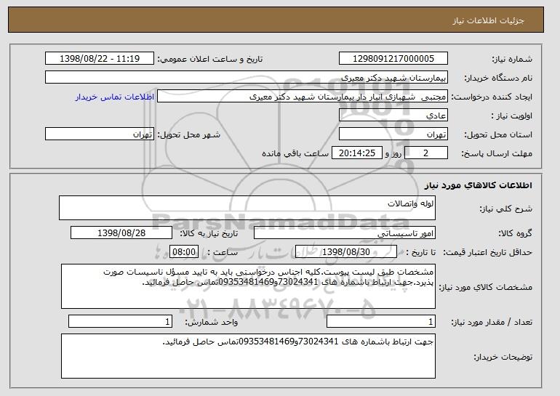
Task: Select the announcement date field 1398/08/22 - 11:19
Action: pos(100,59)
